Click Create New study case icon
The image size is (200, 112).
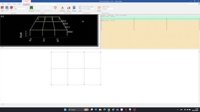coord(2,8)
